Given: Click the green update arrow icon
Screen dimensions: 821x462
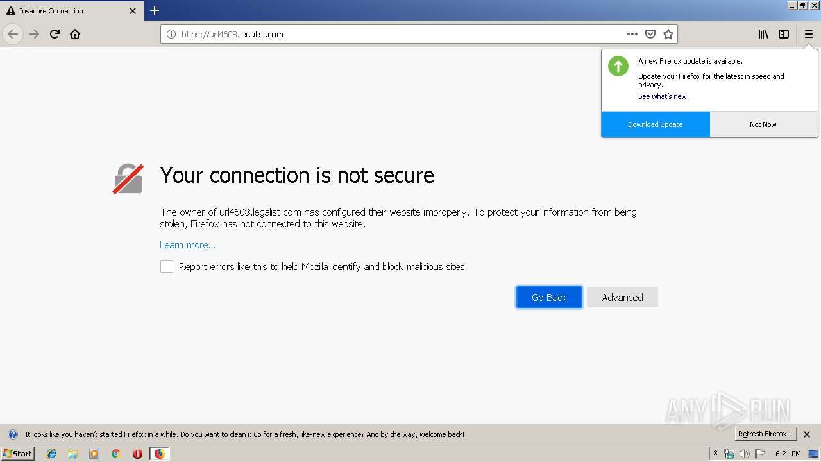Looking at the screenshot, I should (618, 66).
